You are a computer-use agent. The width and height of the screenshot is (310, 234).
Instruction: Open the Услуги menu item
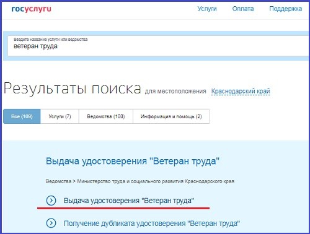coord(207,9)
